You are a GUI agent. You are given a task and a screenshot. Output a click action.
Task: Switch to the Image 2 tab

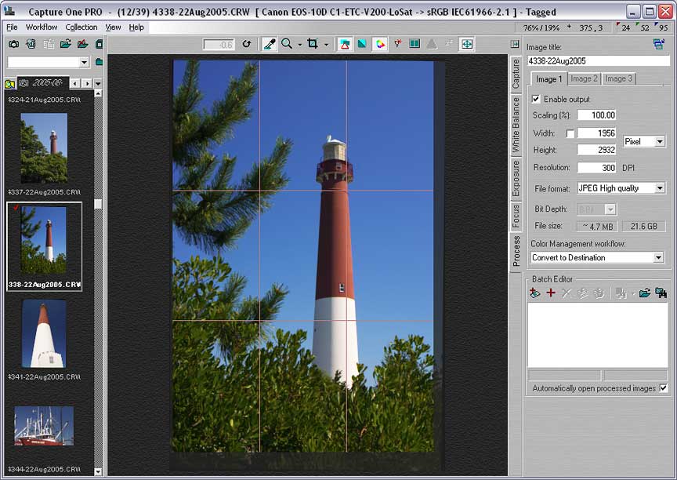pyautogui.click(x=583, y=78)
